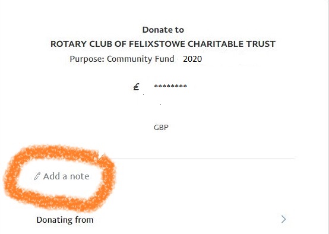Screen dimensions: 329x234
Task: Click FELIXSTOWE in the charity title
Action: pyautogui.click(x=157, y=44)
